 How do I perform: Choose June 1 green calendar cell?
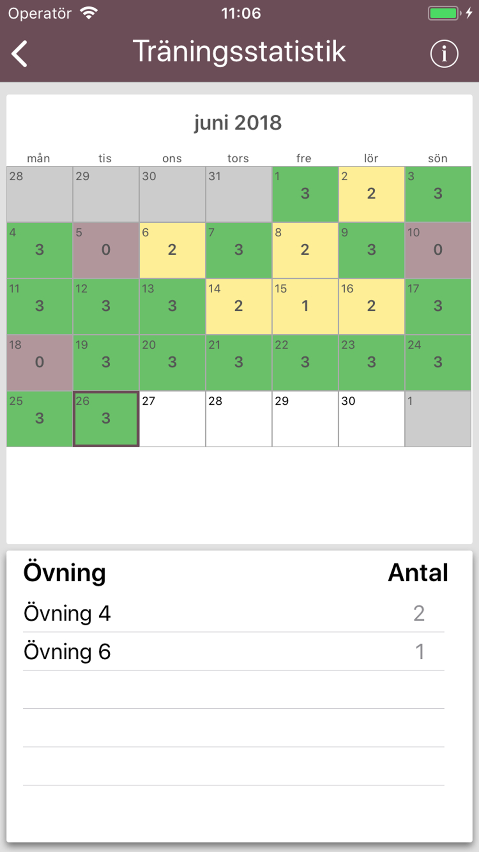pyautogui.click(x=305, y=194)
